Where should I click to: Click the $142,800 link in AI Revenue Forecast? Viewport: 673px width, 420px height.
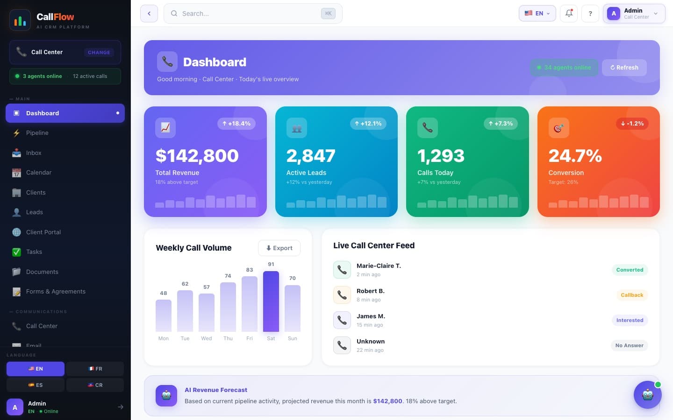coord(387,401)
